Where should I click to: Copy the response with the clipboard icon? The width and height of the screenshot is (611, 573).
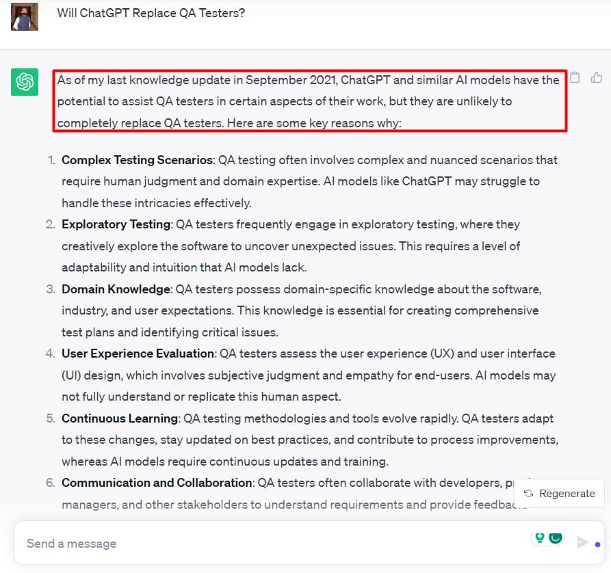pyautogui.click(x=575, y=77)
